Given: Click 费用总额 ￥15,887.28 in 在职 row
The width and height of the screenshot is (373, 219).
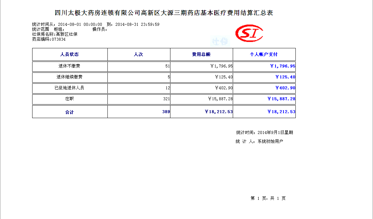Looking at the screenshot, I should [x=220, y=99].
